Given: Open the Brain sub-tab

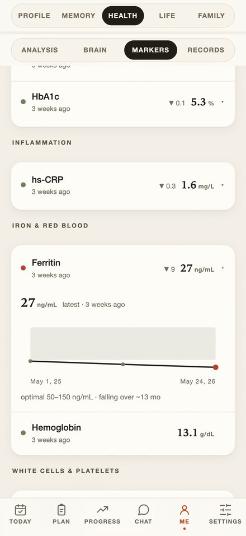Looking at the screenshot, I should pos(95,50).
